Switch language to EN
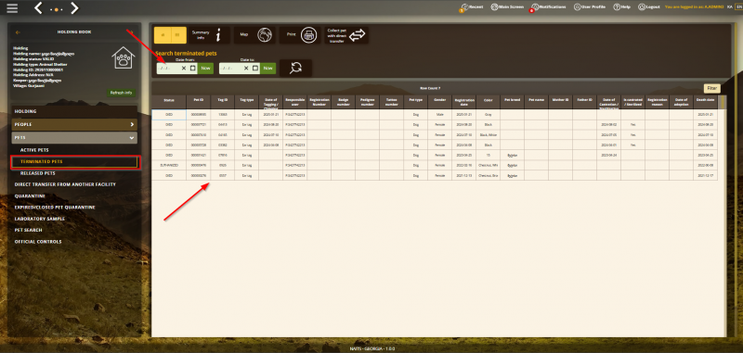This screenshot has width=743, height=353. [x=737, y=7]
